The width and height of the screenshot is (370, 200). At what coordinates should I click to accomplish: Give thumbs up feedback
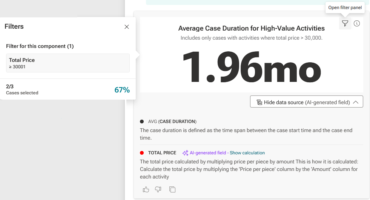point(146,189)
